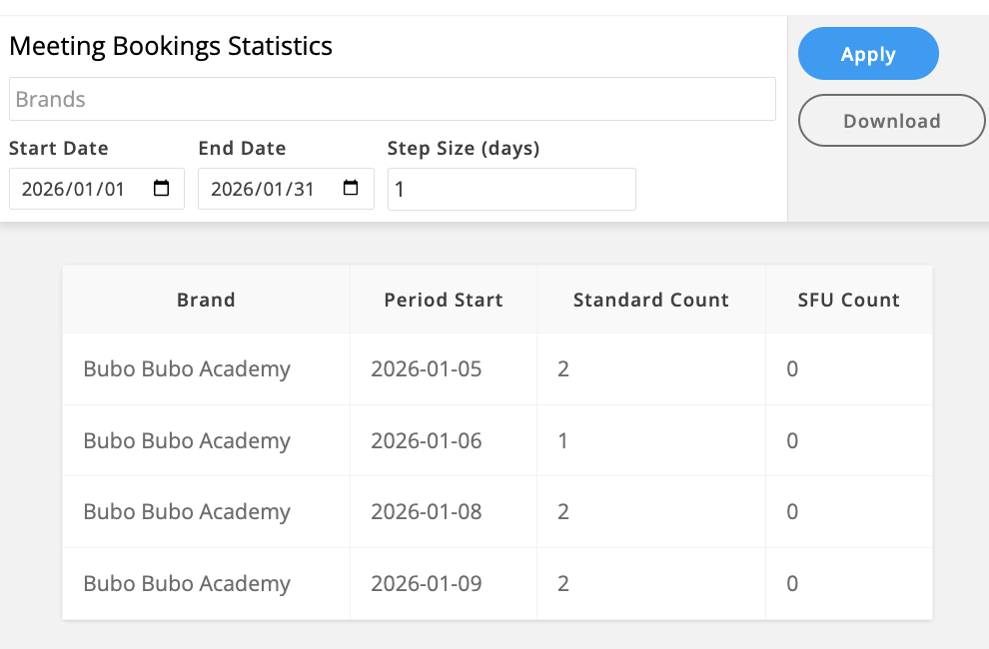Sort by the Brand column header
This screenshot has height=649, width=989.
[x=206, y=300]
